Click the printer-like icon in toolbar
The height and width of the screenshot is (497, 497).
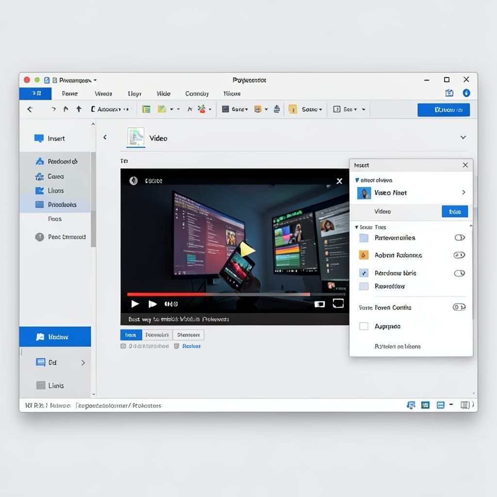click(x=277, y=109)
